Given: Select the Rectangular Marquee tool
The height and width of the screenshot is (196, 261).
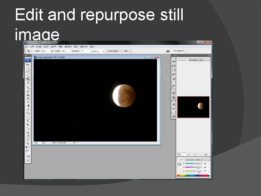Looking at the screenshot, I should point(28,68).
